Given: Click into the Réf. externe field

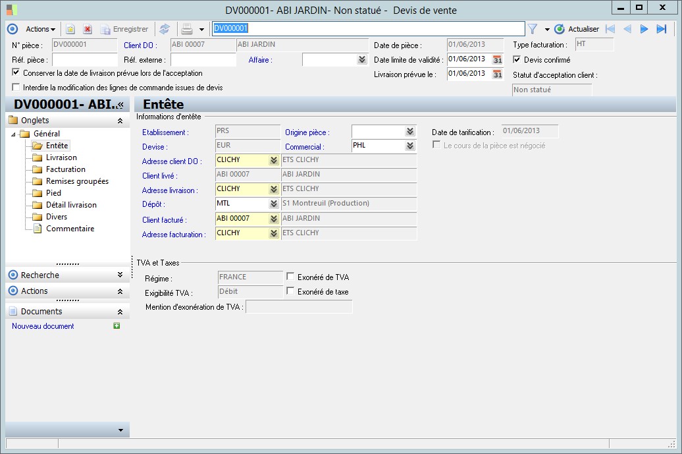Looking at the screenshot, I should [203, 60].
